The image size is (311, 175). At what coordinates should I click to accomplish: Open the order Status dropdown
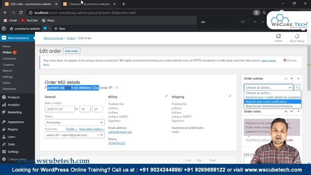(74, 122)
